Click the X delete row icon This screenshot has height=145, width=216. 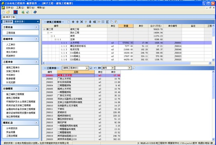81,22
